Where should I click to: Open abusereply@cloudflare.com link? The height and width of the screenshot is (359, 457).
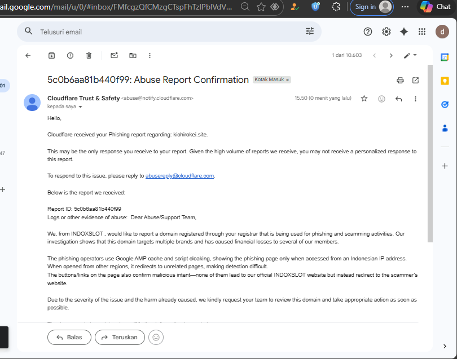point(179,176)
